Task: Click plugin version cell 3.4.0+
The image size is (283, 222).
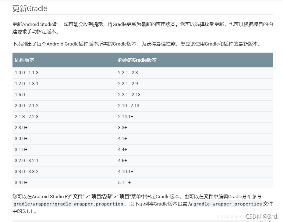Action: [21, 183]
